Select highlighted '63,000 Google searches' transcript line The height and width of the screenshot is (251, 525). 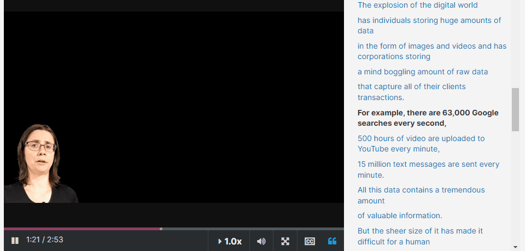pos(428,118)
